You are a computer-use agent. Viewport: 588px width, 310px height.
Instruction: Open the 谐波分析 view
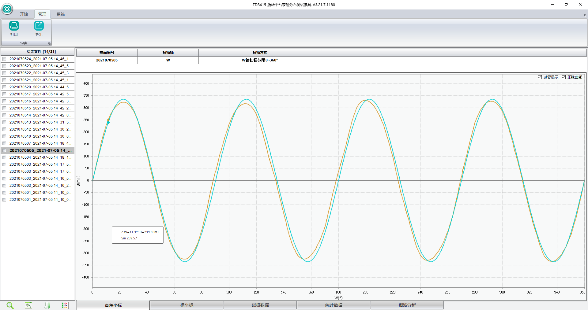(407, 305)
